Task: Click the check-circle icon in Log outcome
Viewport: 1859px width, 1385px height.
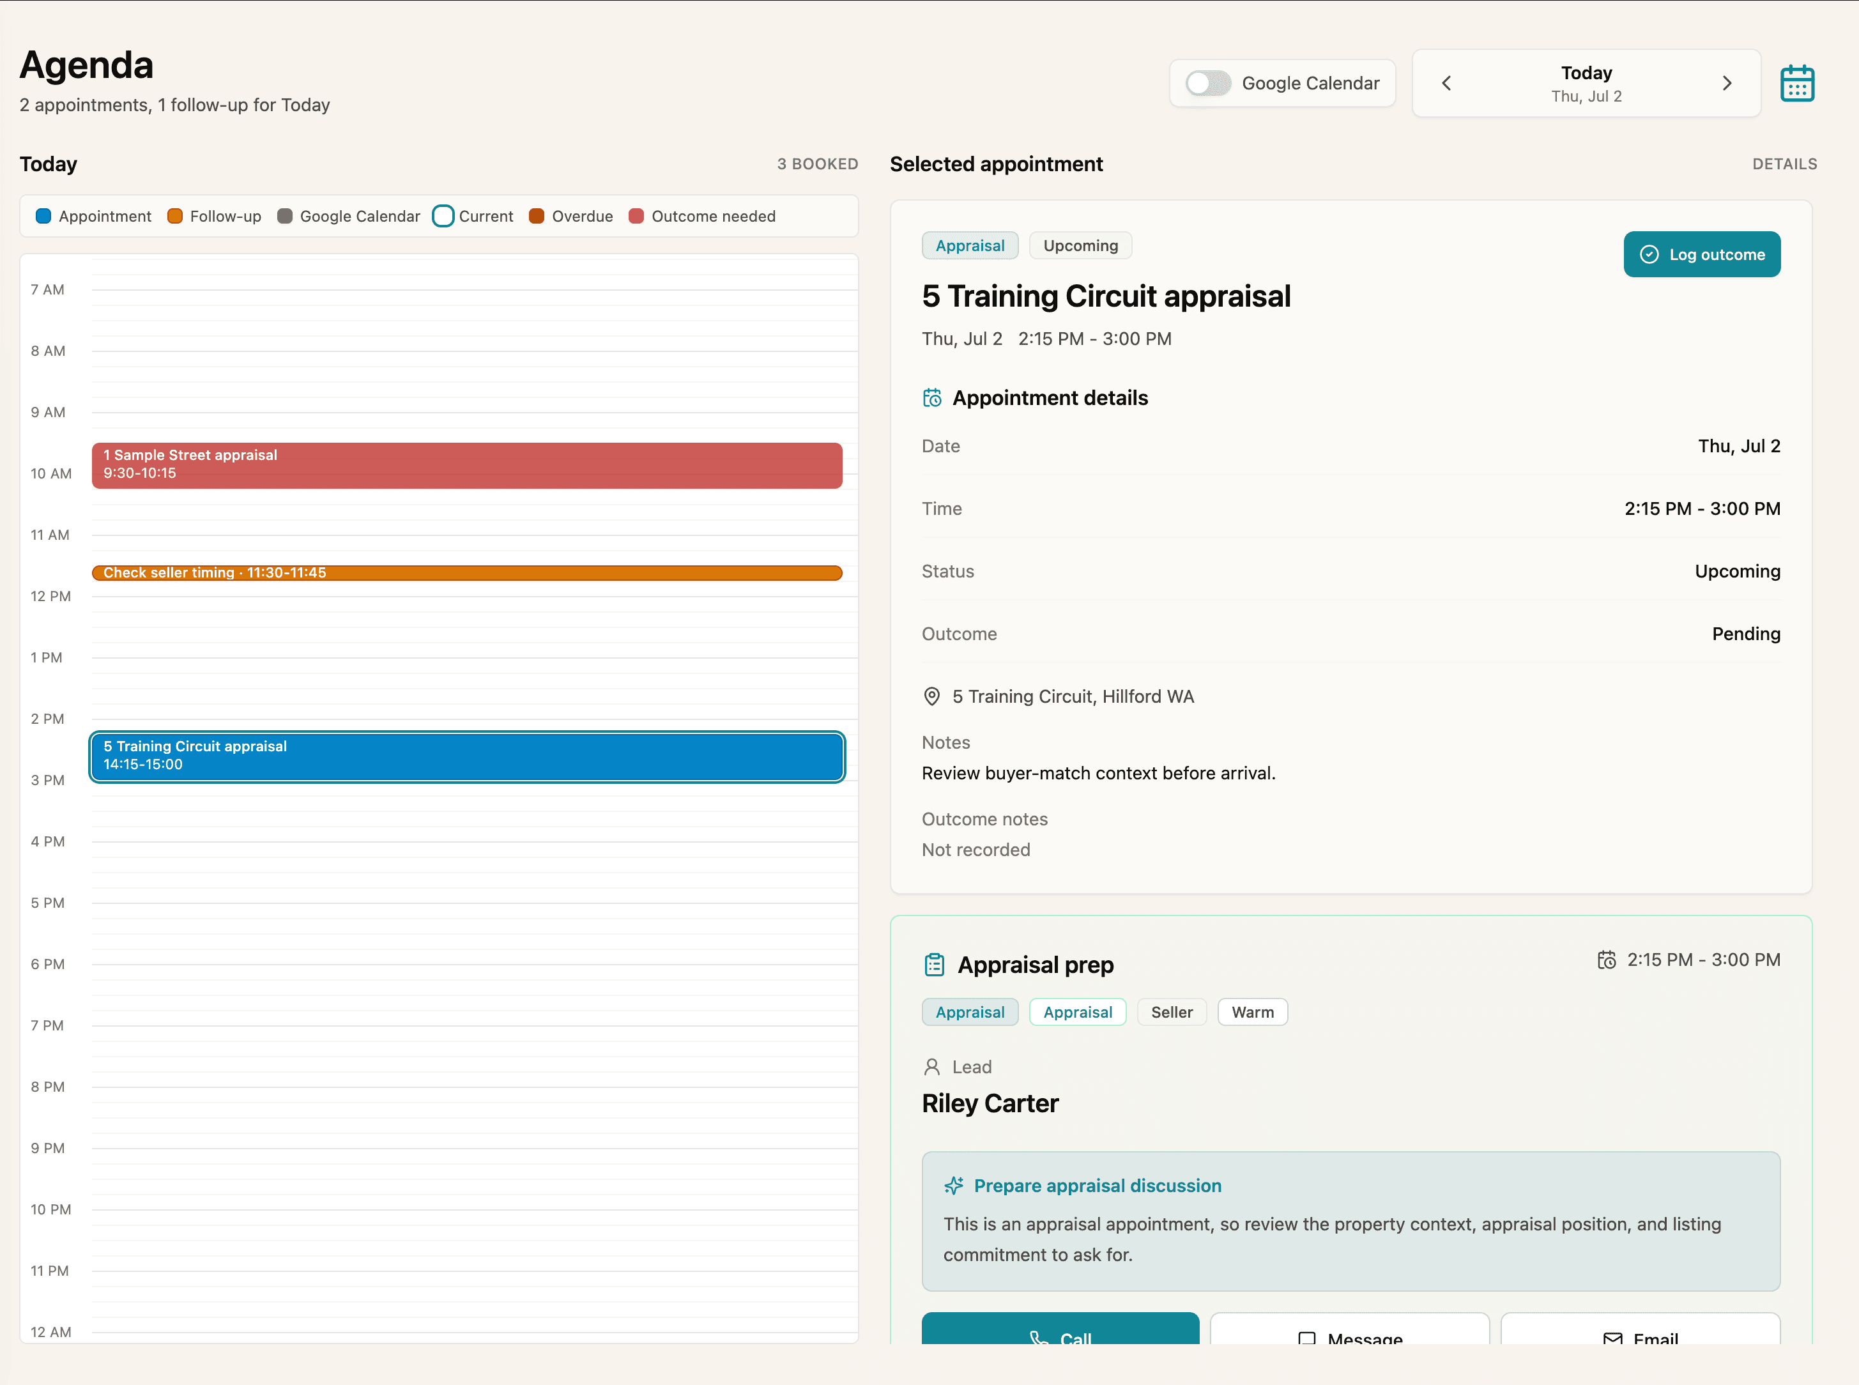Action: 1649,254
